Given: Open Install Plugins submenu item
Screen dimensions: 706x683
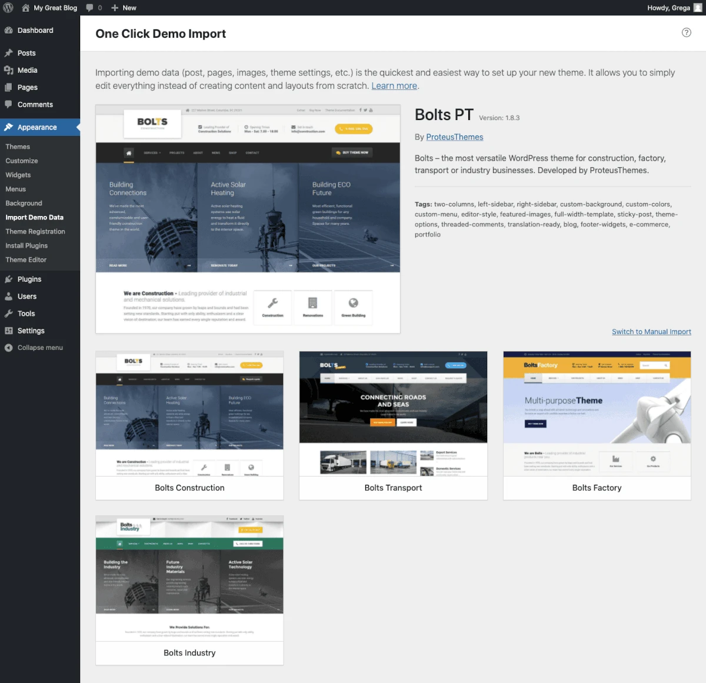Looking at the screenshot, I should [x=26, y=245].
